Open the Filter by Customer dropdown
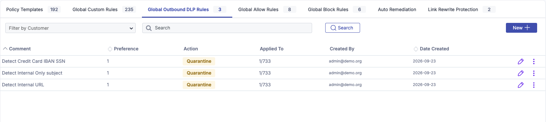Screen dimensions: 546x122 click(x=70, y=28)
